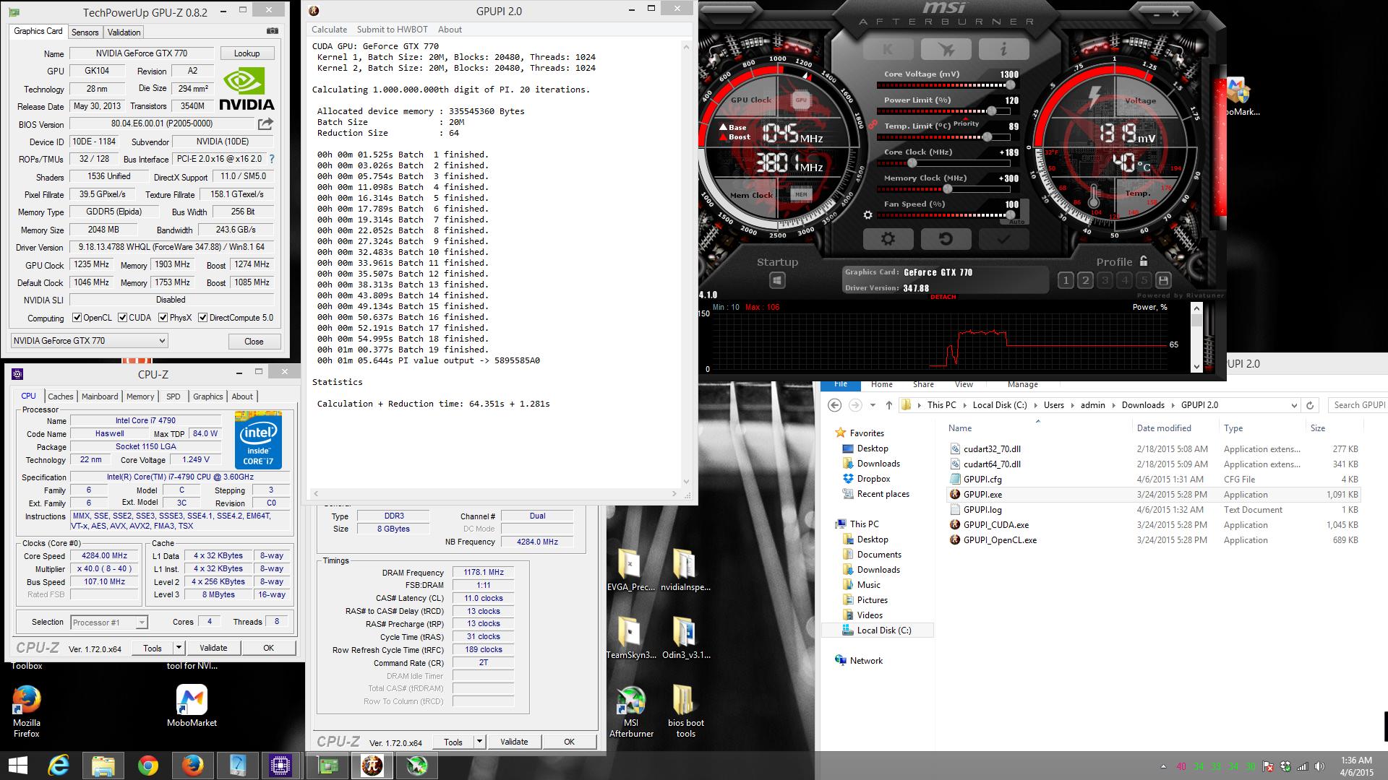Viewport: 1388px width, 780px height.
Task: Open Dropbox in Explorer Favorites
Action: coord(873,479)
